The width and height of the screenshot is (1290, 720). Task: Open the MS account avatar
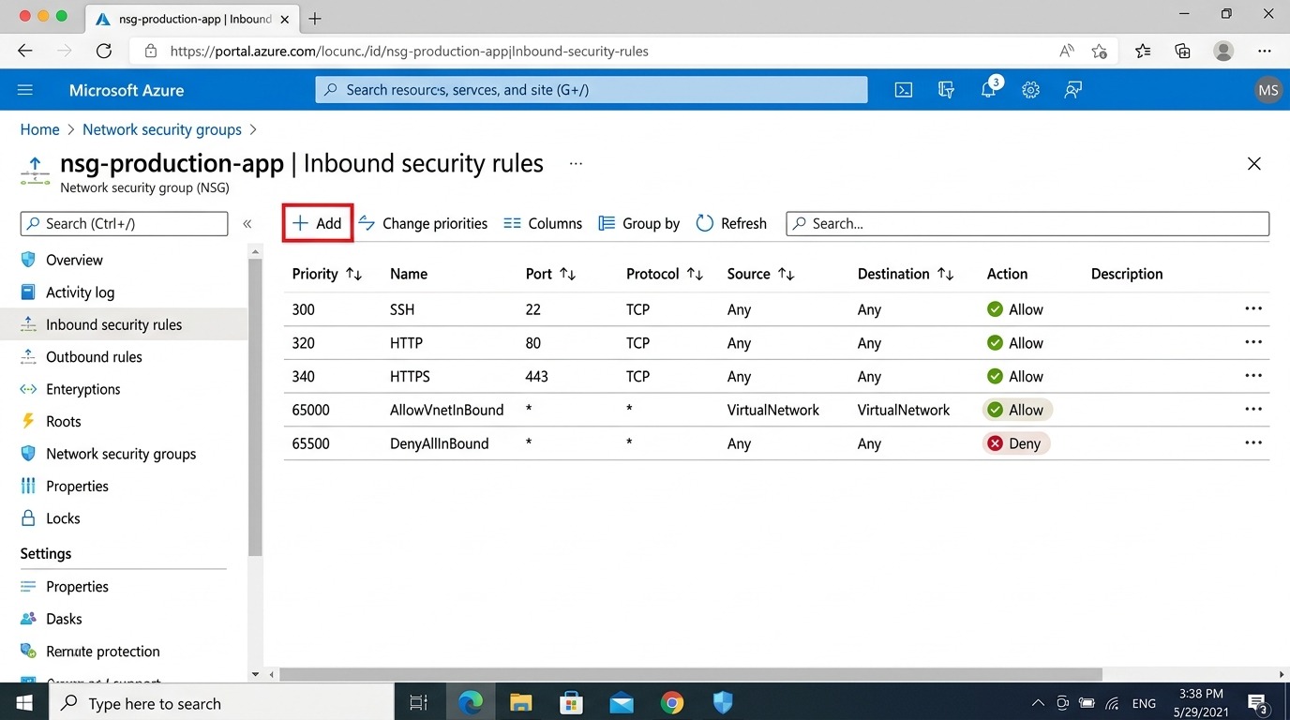click(1268, 90)
